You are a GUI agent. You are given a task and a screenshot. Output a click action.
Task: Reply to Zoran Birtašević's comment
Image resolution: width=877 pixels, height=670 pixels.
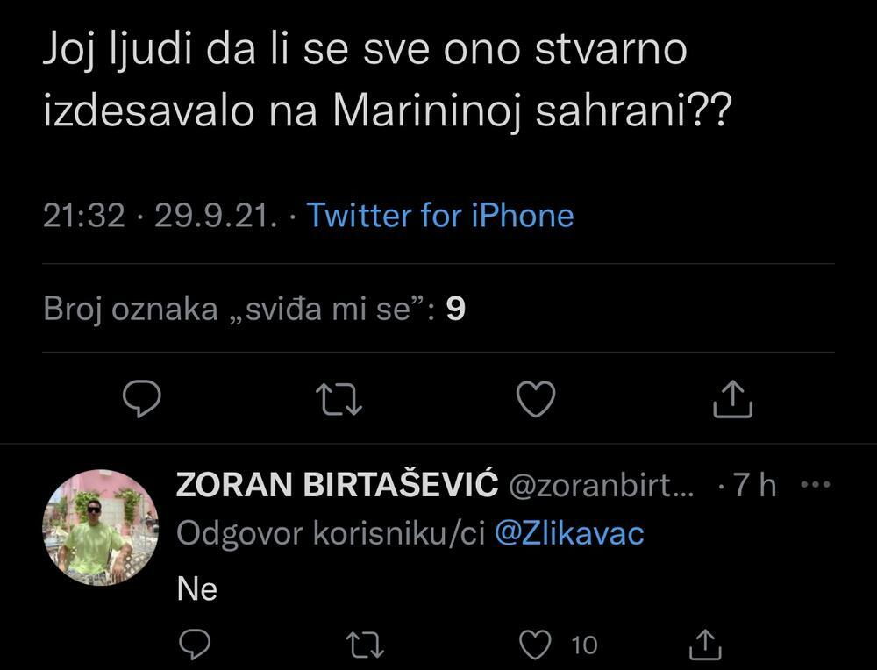[194, 645]
